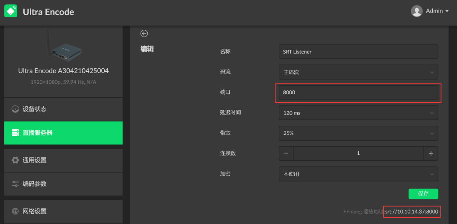
Task: Click the green 保存 button
Action: coord(423,194)
